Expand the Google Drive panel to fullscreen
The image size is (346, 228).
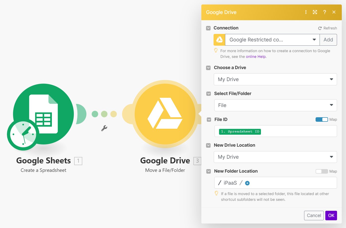pyautogui.click(x=315, y=12)
